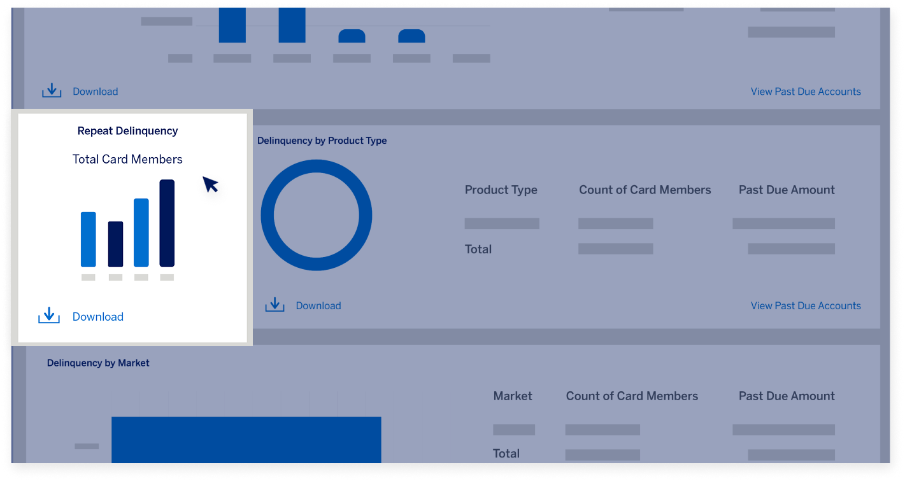Click the first light blue bar in Total Card Members chart
The height and width of the screenshot is (481, 905).
(87, 239)
